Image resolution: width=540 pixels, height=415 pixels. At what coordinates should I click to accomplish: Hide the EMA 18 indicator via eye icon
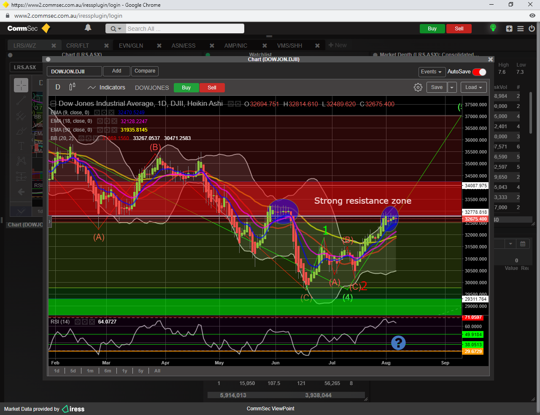point(100,121)
